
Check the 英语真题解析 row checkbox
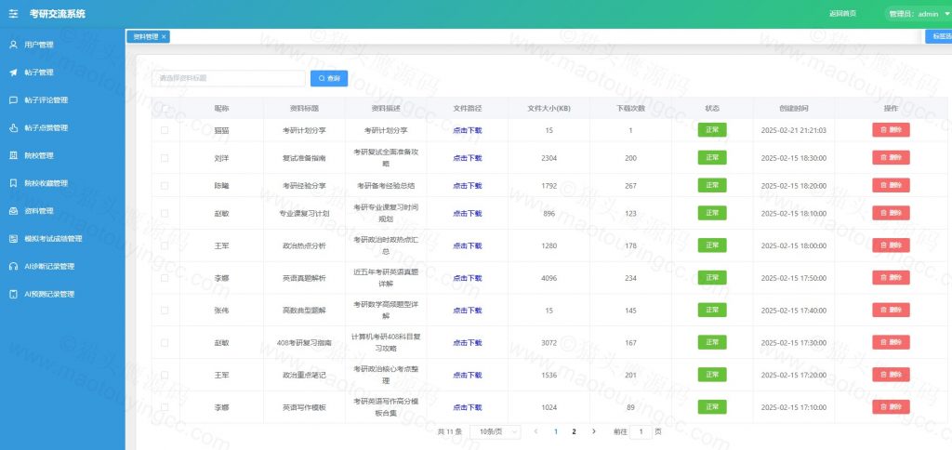click(x=165, y=278)
